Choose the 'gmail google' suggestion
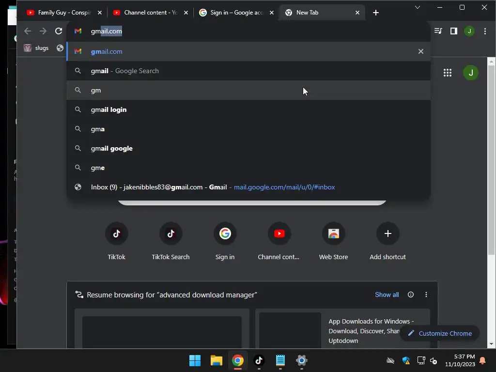The width and height of the screenshot is (496, 372). (x=248, y=148)
